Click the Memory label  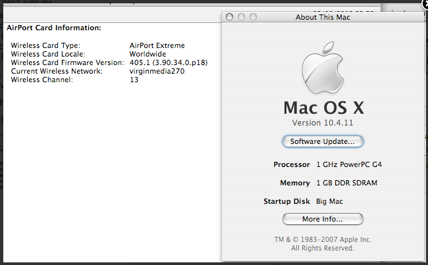click(x=295, y=183)
